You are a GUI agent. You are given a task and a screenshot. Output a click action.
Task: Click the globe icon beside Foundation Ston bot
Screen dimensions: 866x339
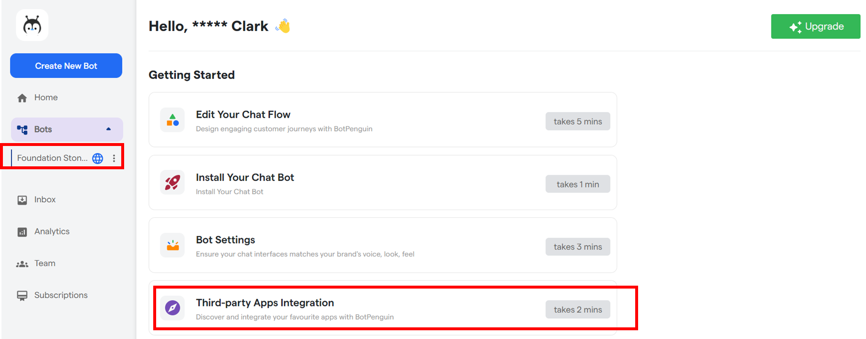pos(97,159)
